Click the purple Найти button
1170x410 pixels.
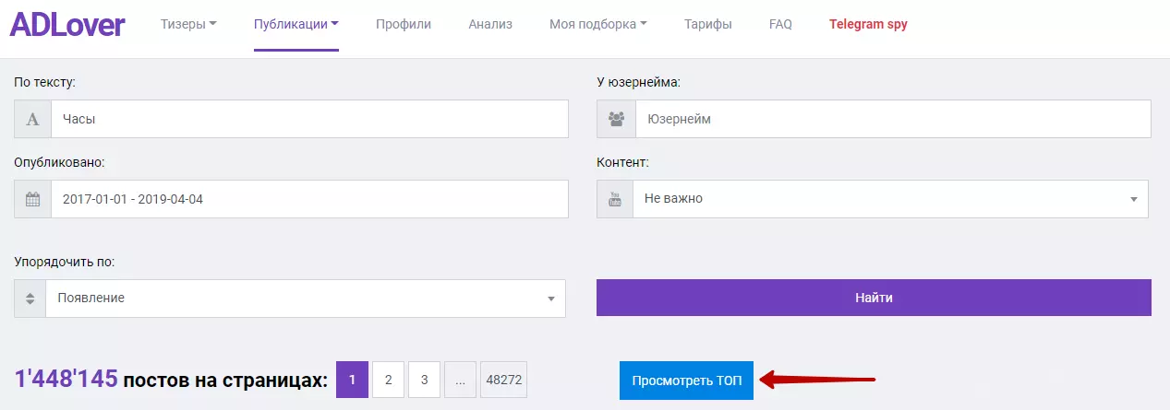tap(874, 298)
